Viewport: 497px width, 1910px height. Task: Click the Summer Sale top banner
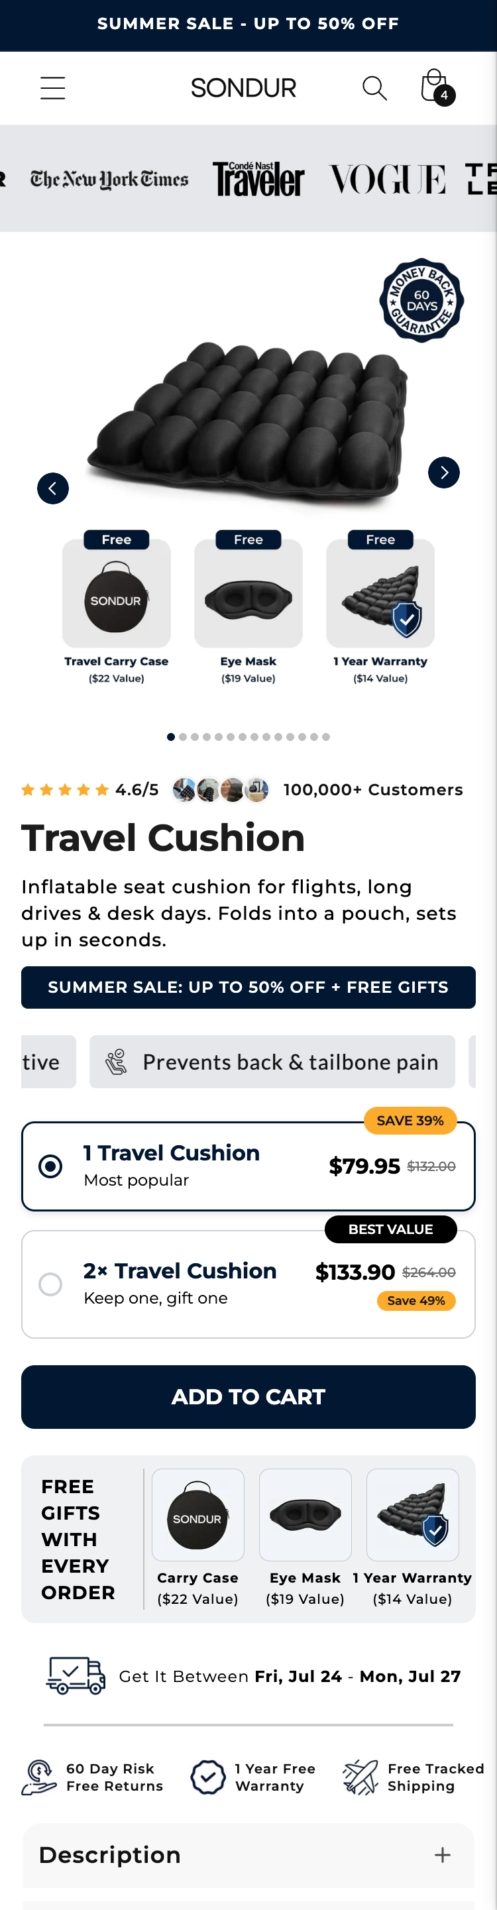coord(248,25)
